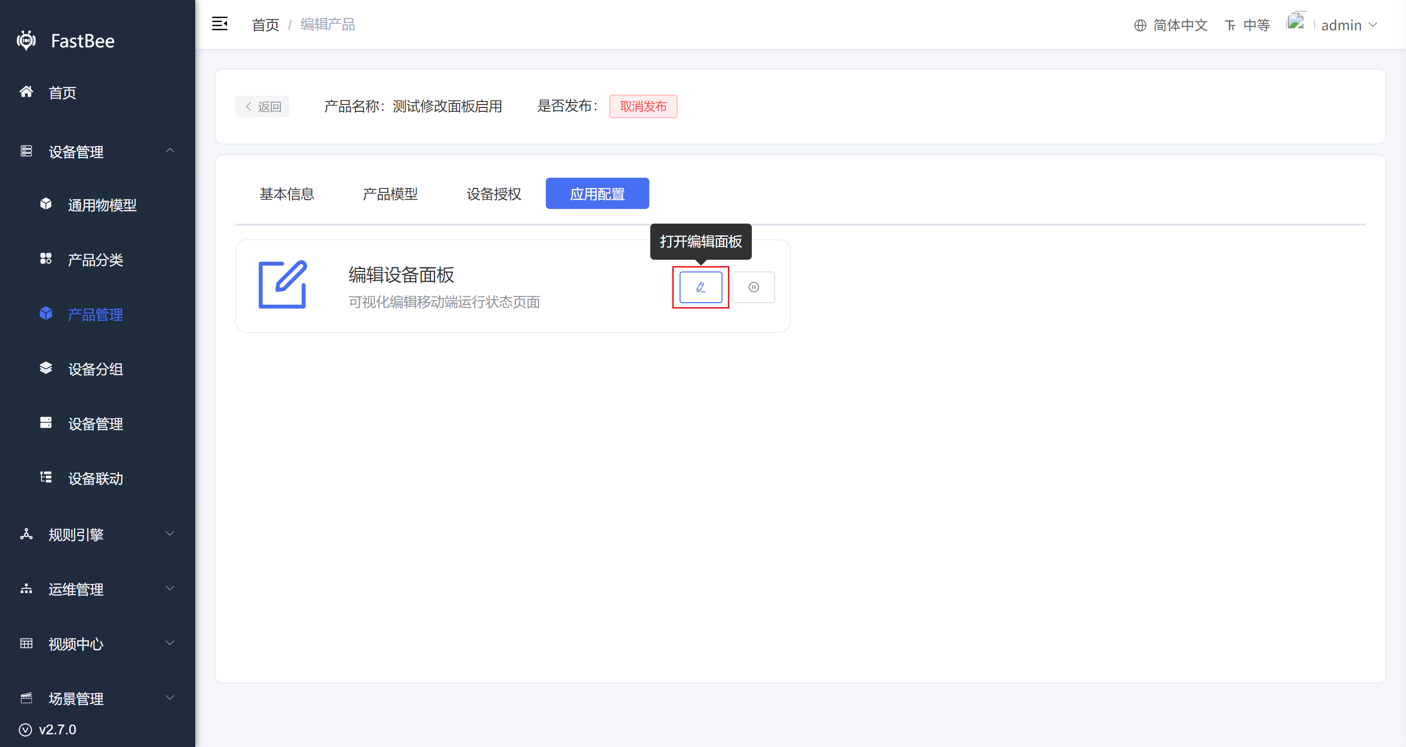Click the 编辑产品 breadcrumb text
Viewport: 1406px width, 747px height.
328,24
